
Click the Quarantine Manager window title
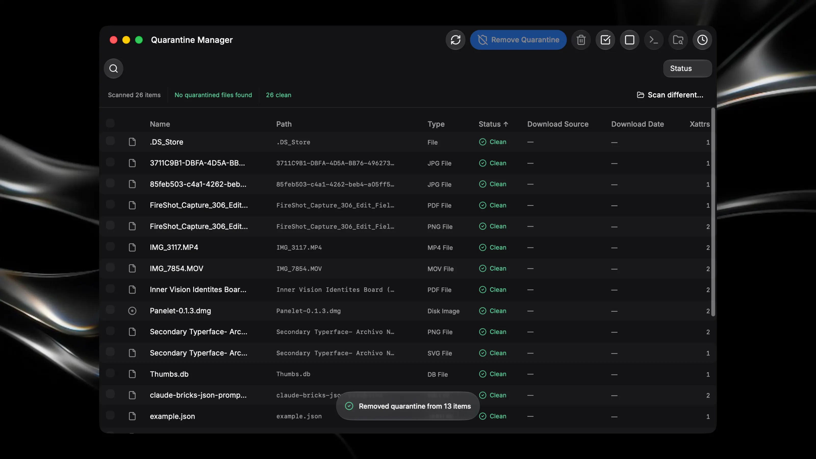pos(192,40)
